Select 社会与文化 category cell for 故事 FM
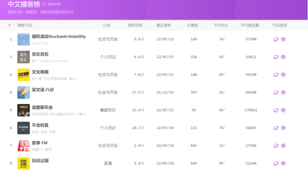 pos(108,146)
